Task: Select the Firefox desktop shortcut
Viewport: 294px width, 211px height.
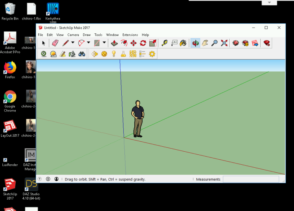Action: tap(10, 70)
